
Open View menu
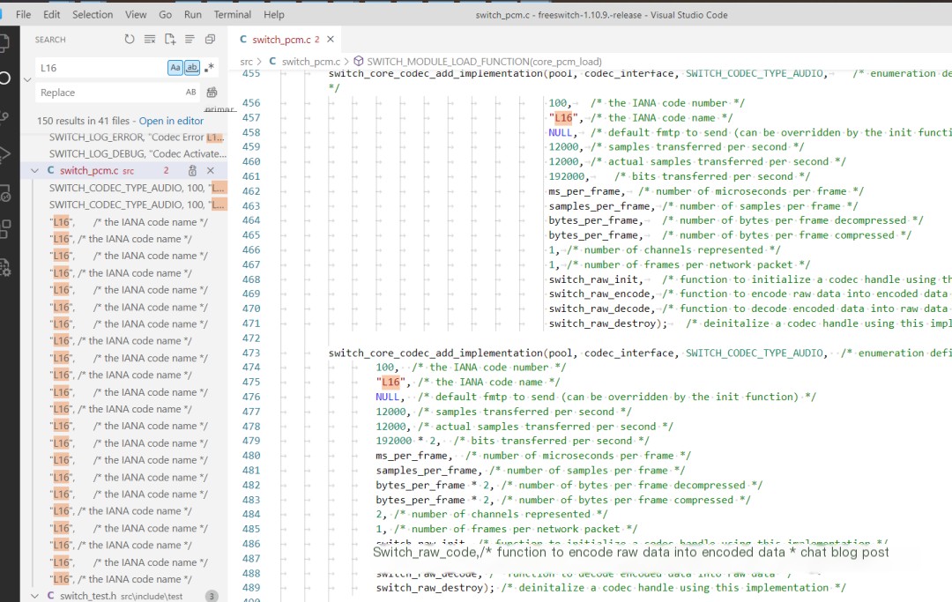coord(136,15)
